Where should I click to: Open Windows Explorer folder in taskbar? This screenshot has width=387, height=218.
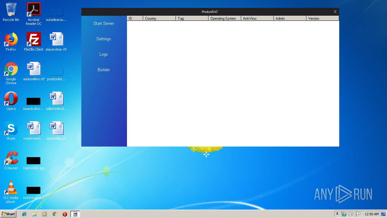click(34, 214)
